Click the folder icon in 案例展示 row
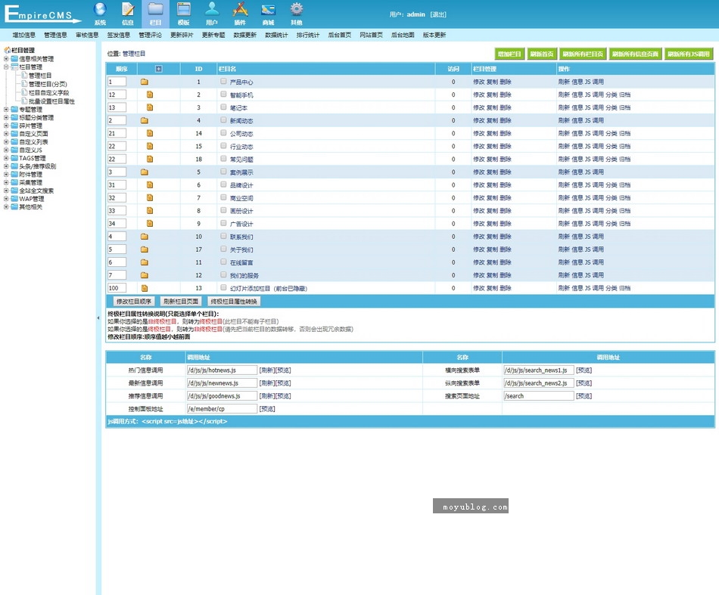 pyautogui.click(x=145, y=172)
